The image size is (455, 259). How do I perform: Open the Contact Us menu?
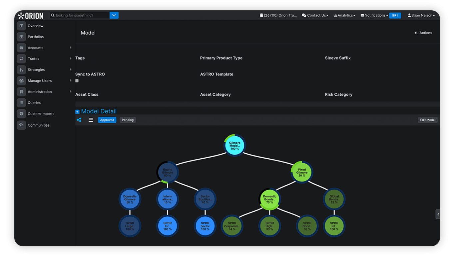315,15
